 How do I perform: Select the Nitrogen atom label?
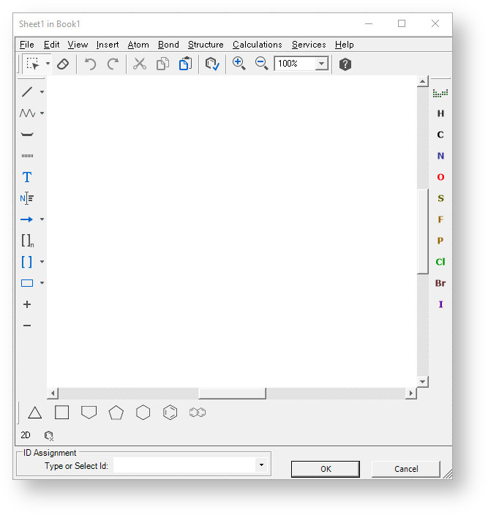coord(440,156)
